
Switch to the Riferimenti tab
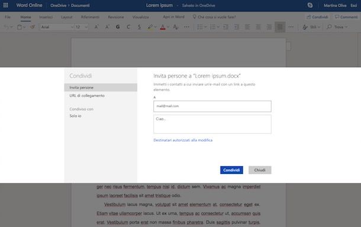(90, 17)
